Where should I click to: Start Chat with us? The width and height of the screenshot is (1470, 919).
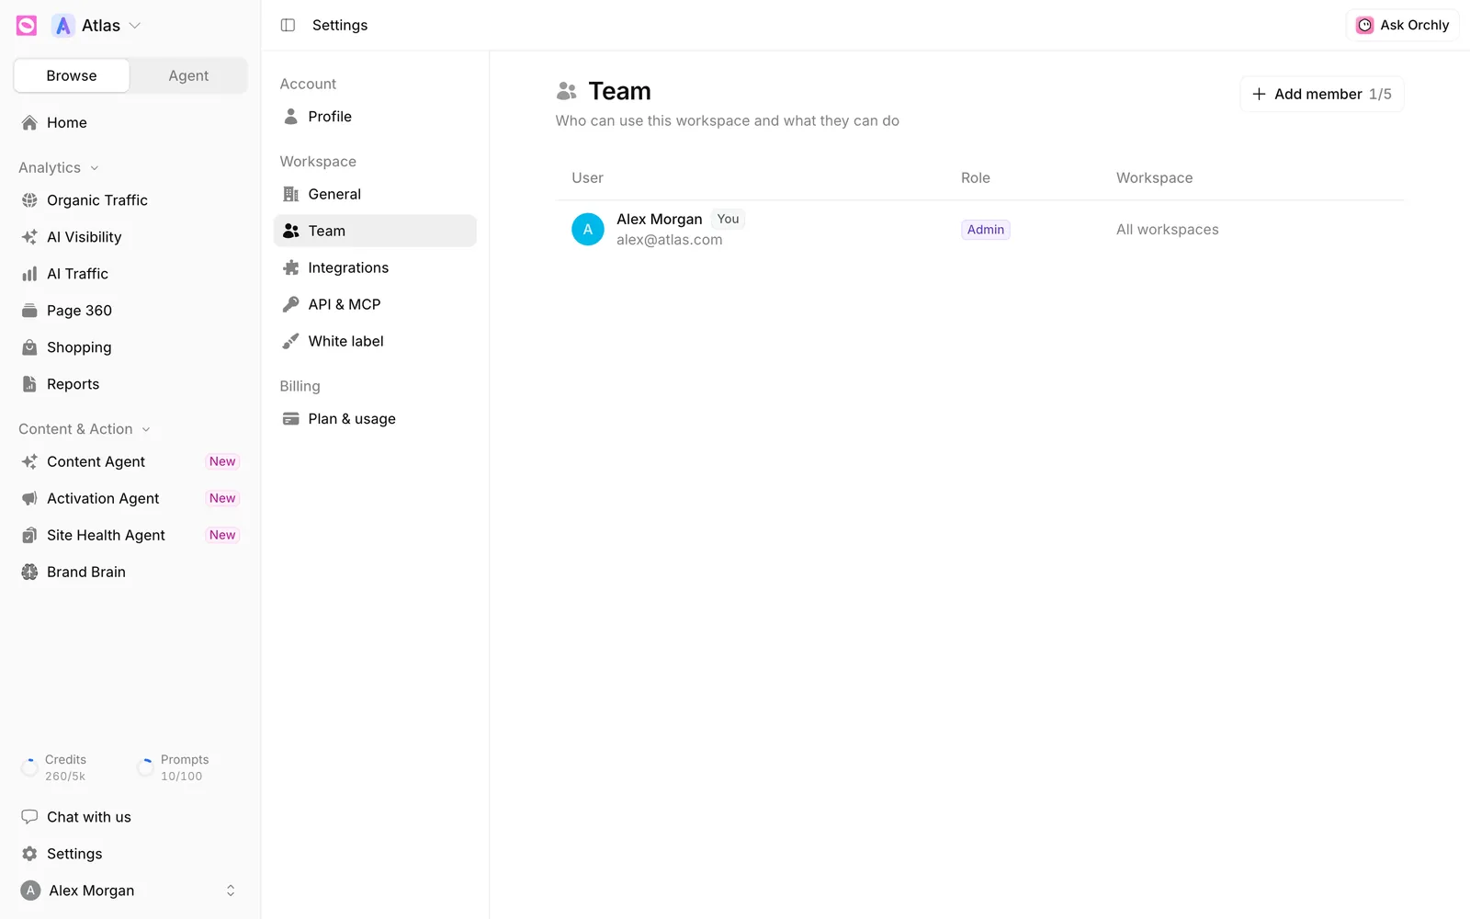(x=130, y=817)
